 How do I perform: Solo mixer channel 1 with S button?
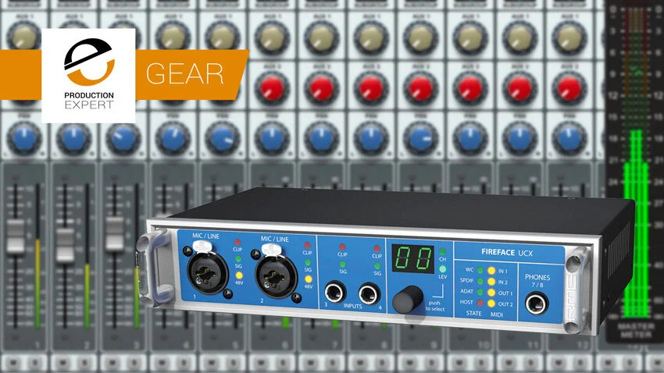point(35,362)
